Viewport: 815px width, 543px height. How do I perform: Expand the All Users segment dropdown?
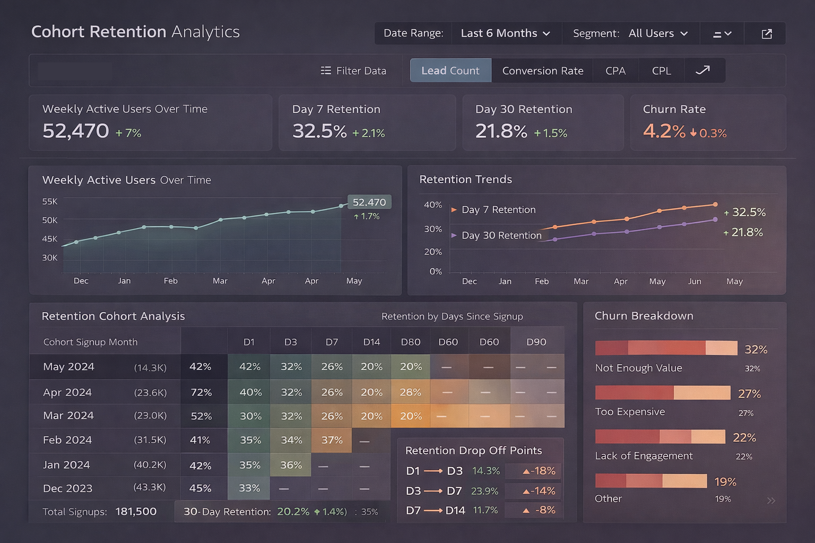[x=658, y=33]
